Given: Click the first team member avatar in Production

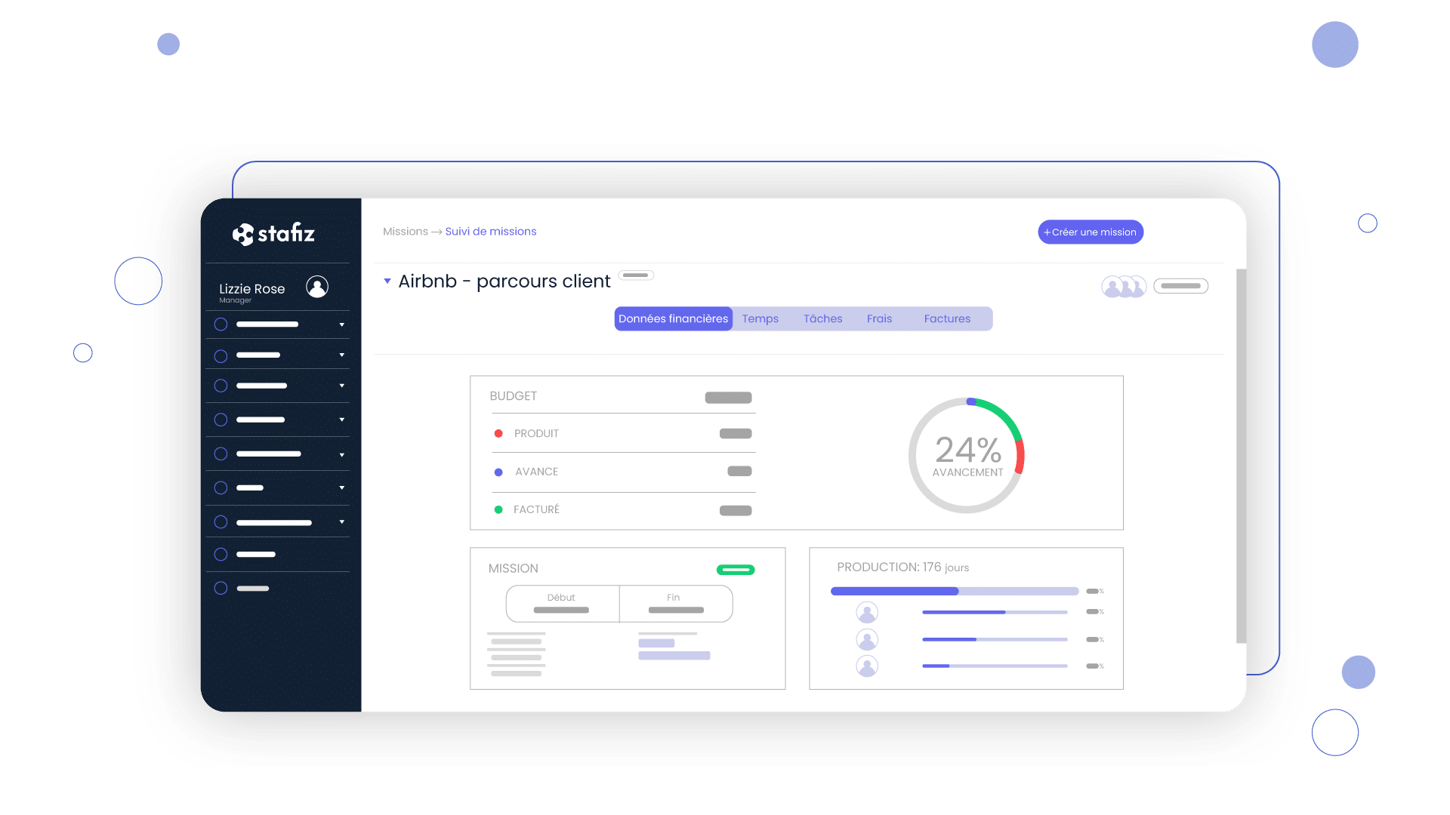Looking at the screenshot, I should coord(867,613).
